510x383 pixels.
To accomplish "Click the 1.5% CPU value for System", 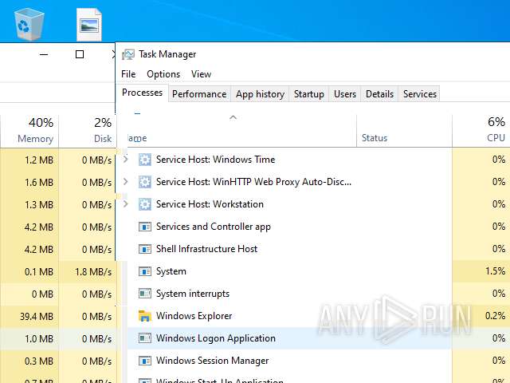I will point(495,271).
